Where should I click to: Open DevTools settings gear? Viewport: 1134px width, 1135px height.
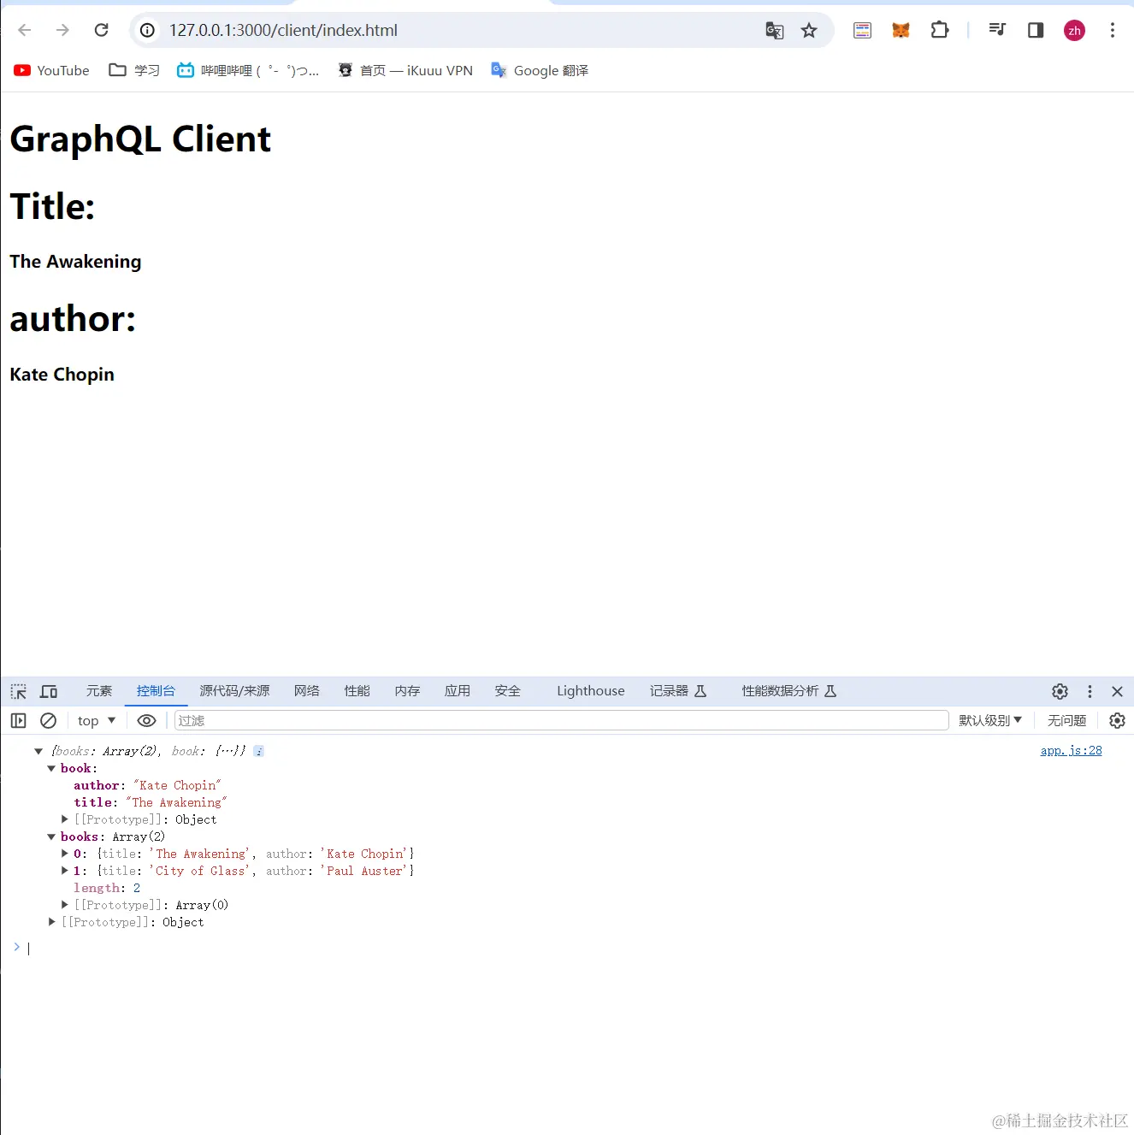pyautogui.click(x=1060, y=692)
